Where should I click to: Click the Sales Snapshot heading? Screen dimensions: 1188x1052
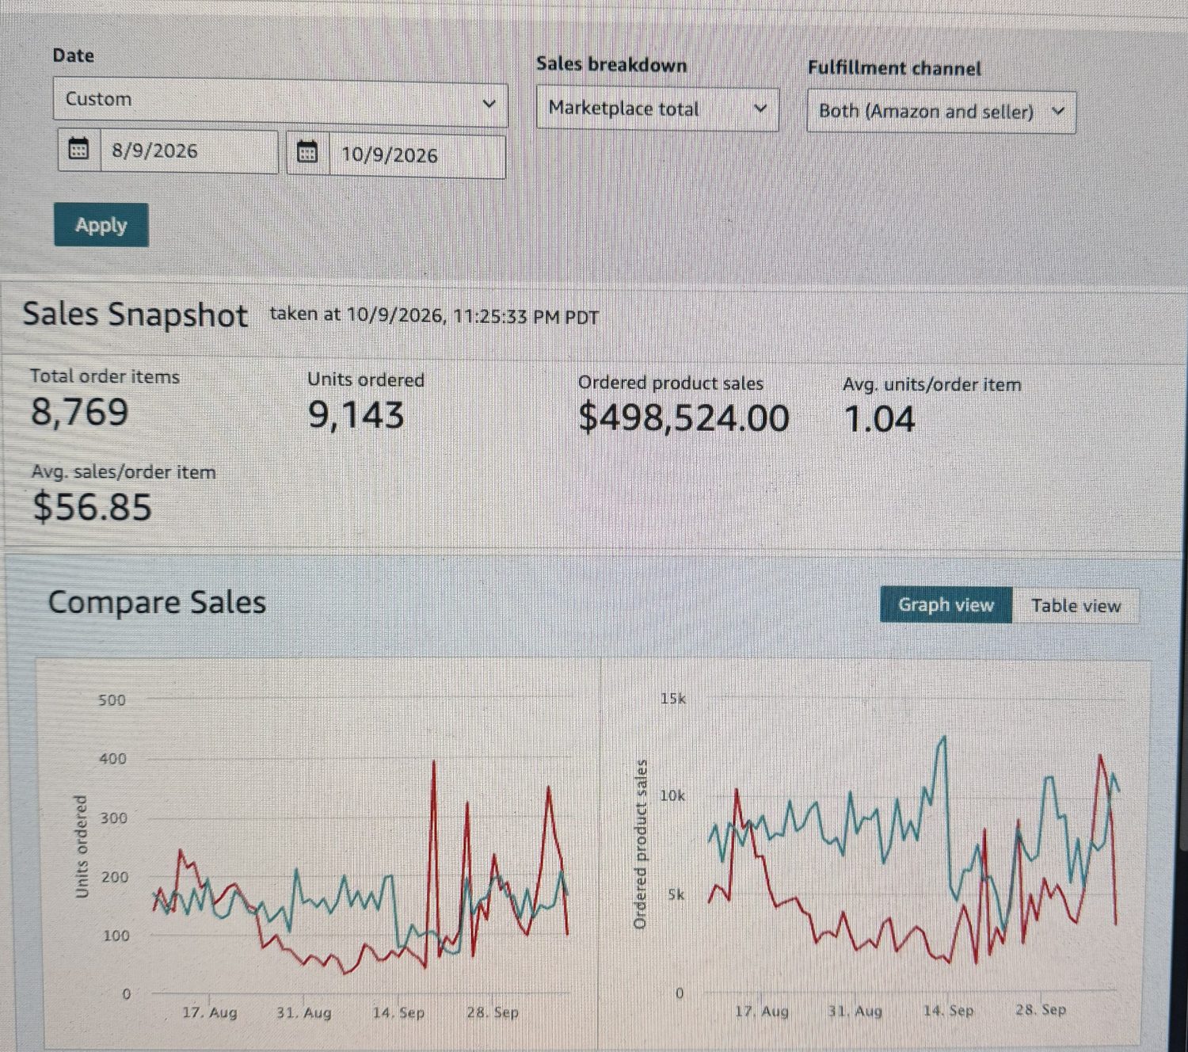(x=135, y=314)
